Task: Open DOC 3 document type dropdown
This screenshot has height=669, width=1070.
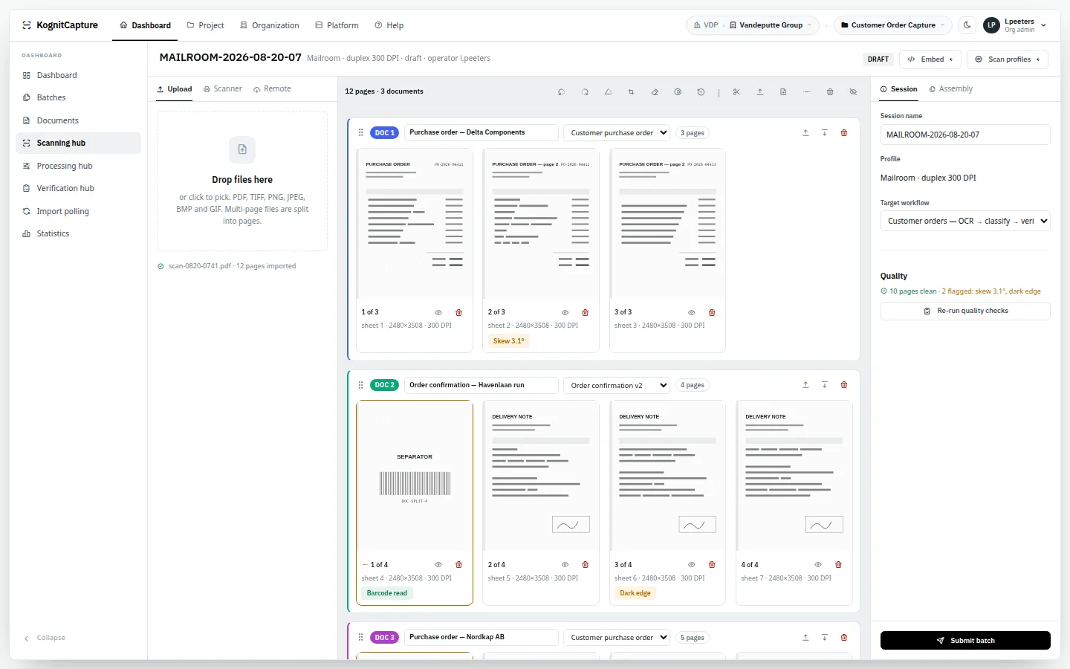Action: click(617, 638)
